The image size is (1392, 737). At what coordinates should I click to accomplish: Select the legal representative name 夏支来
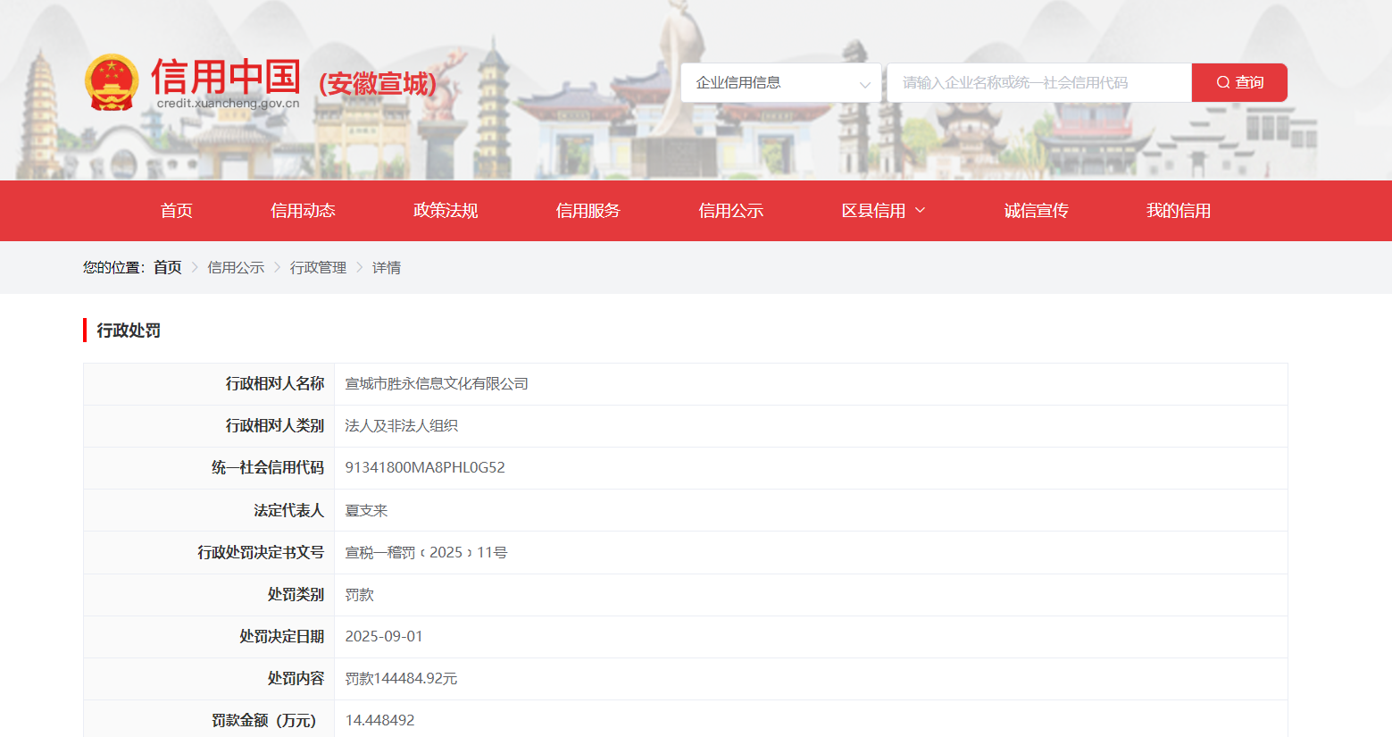pos(366,510)
